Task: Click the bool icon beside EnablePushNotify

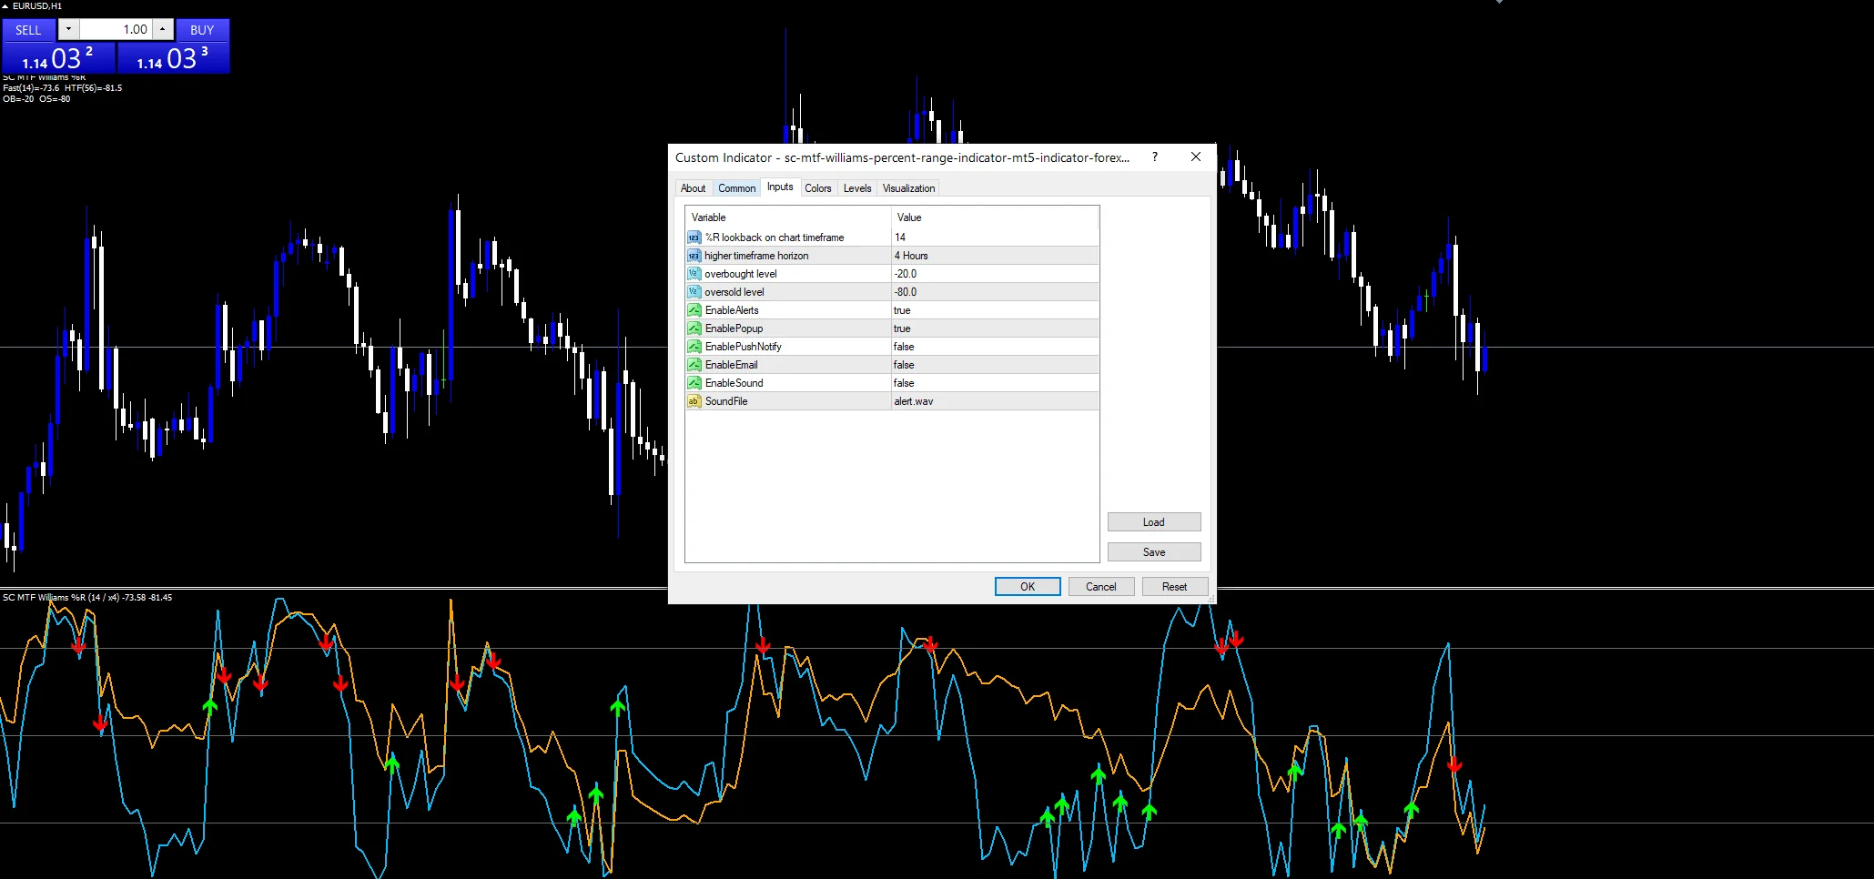Action: pyautogui.click(x=694, y=347)
